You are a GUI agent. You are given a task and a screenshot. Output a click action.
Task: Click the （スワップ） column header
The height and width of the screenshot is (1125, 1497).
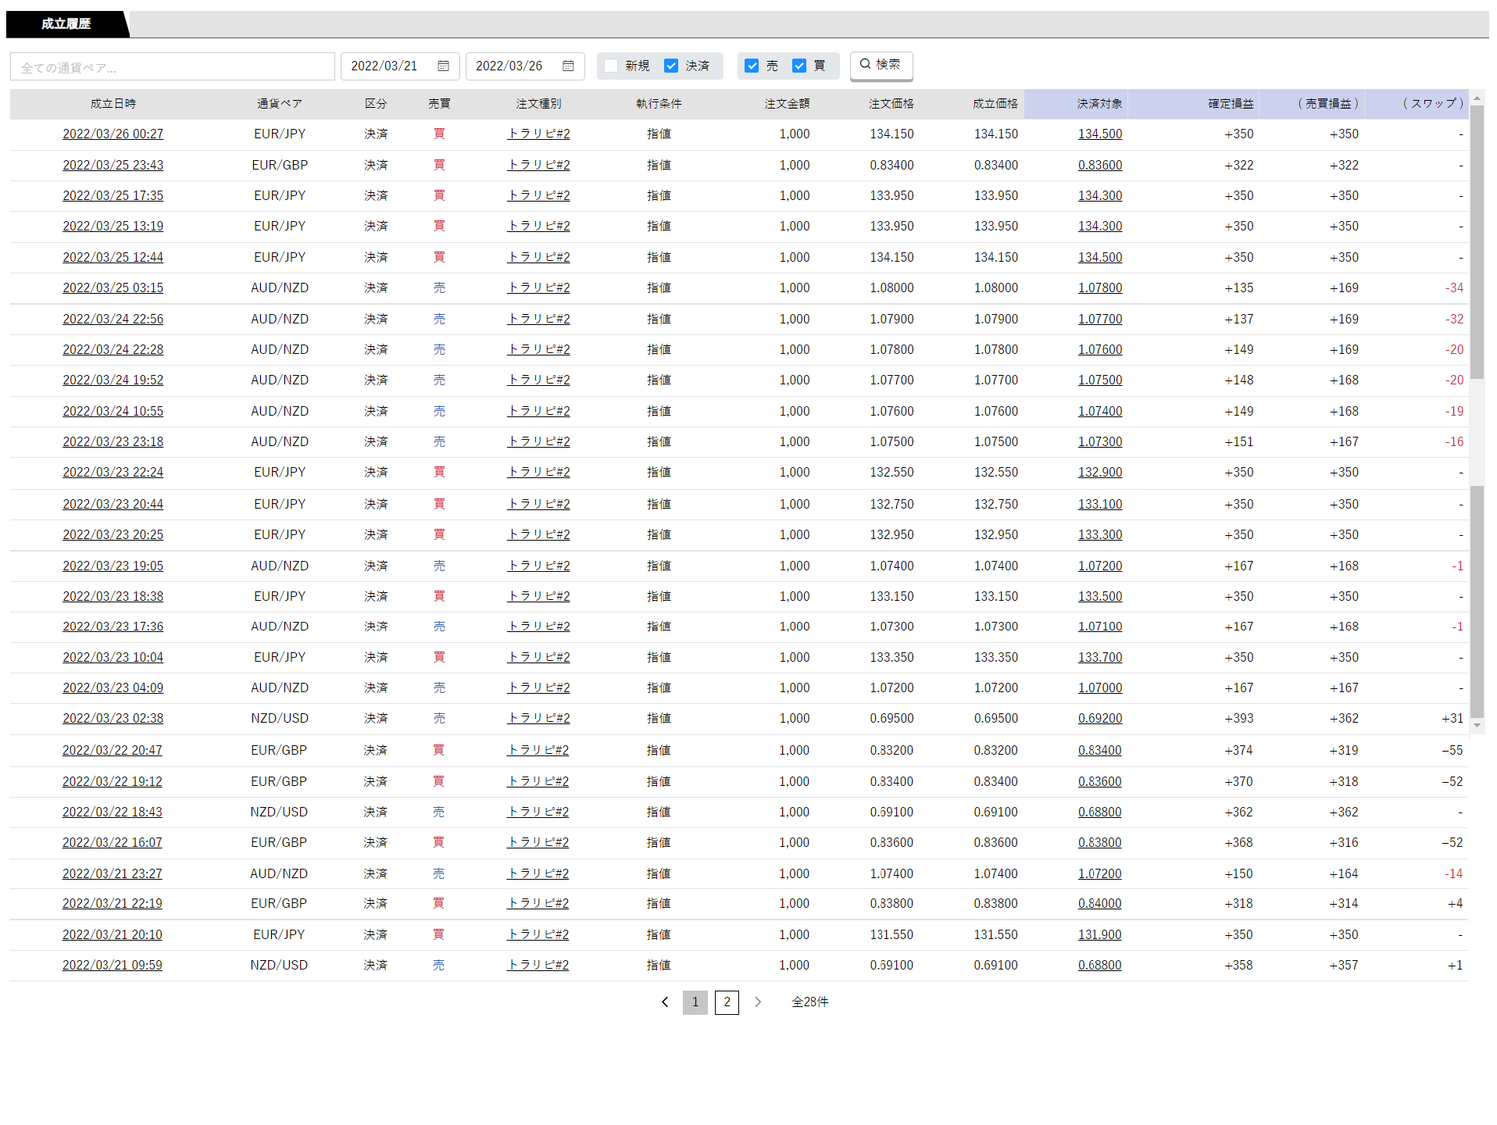(x=1434, y=104)
